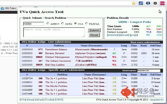This screenshot has width=167, height=104.
Task: Select the ANSI C language radio
Action: point(48,24)
